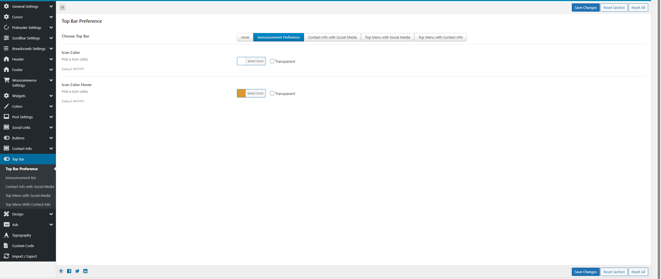Screen dimensions: 661x279
Task: Open the Announcement Bar submenu item
Action: pyautogui.click(x=21, y=178)
